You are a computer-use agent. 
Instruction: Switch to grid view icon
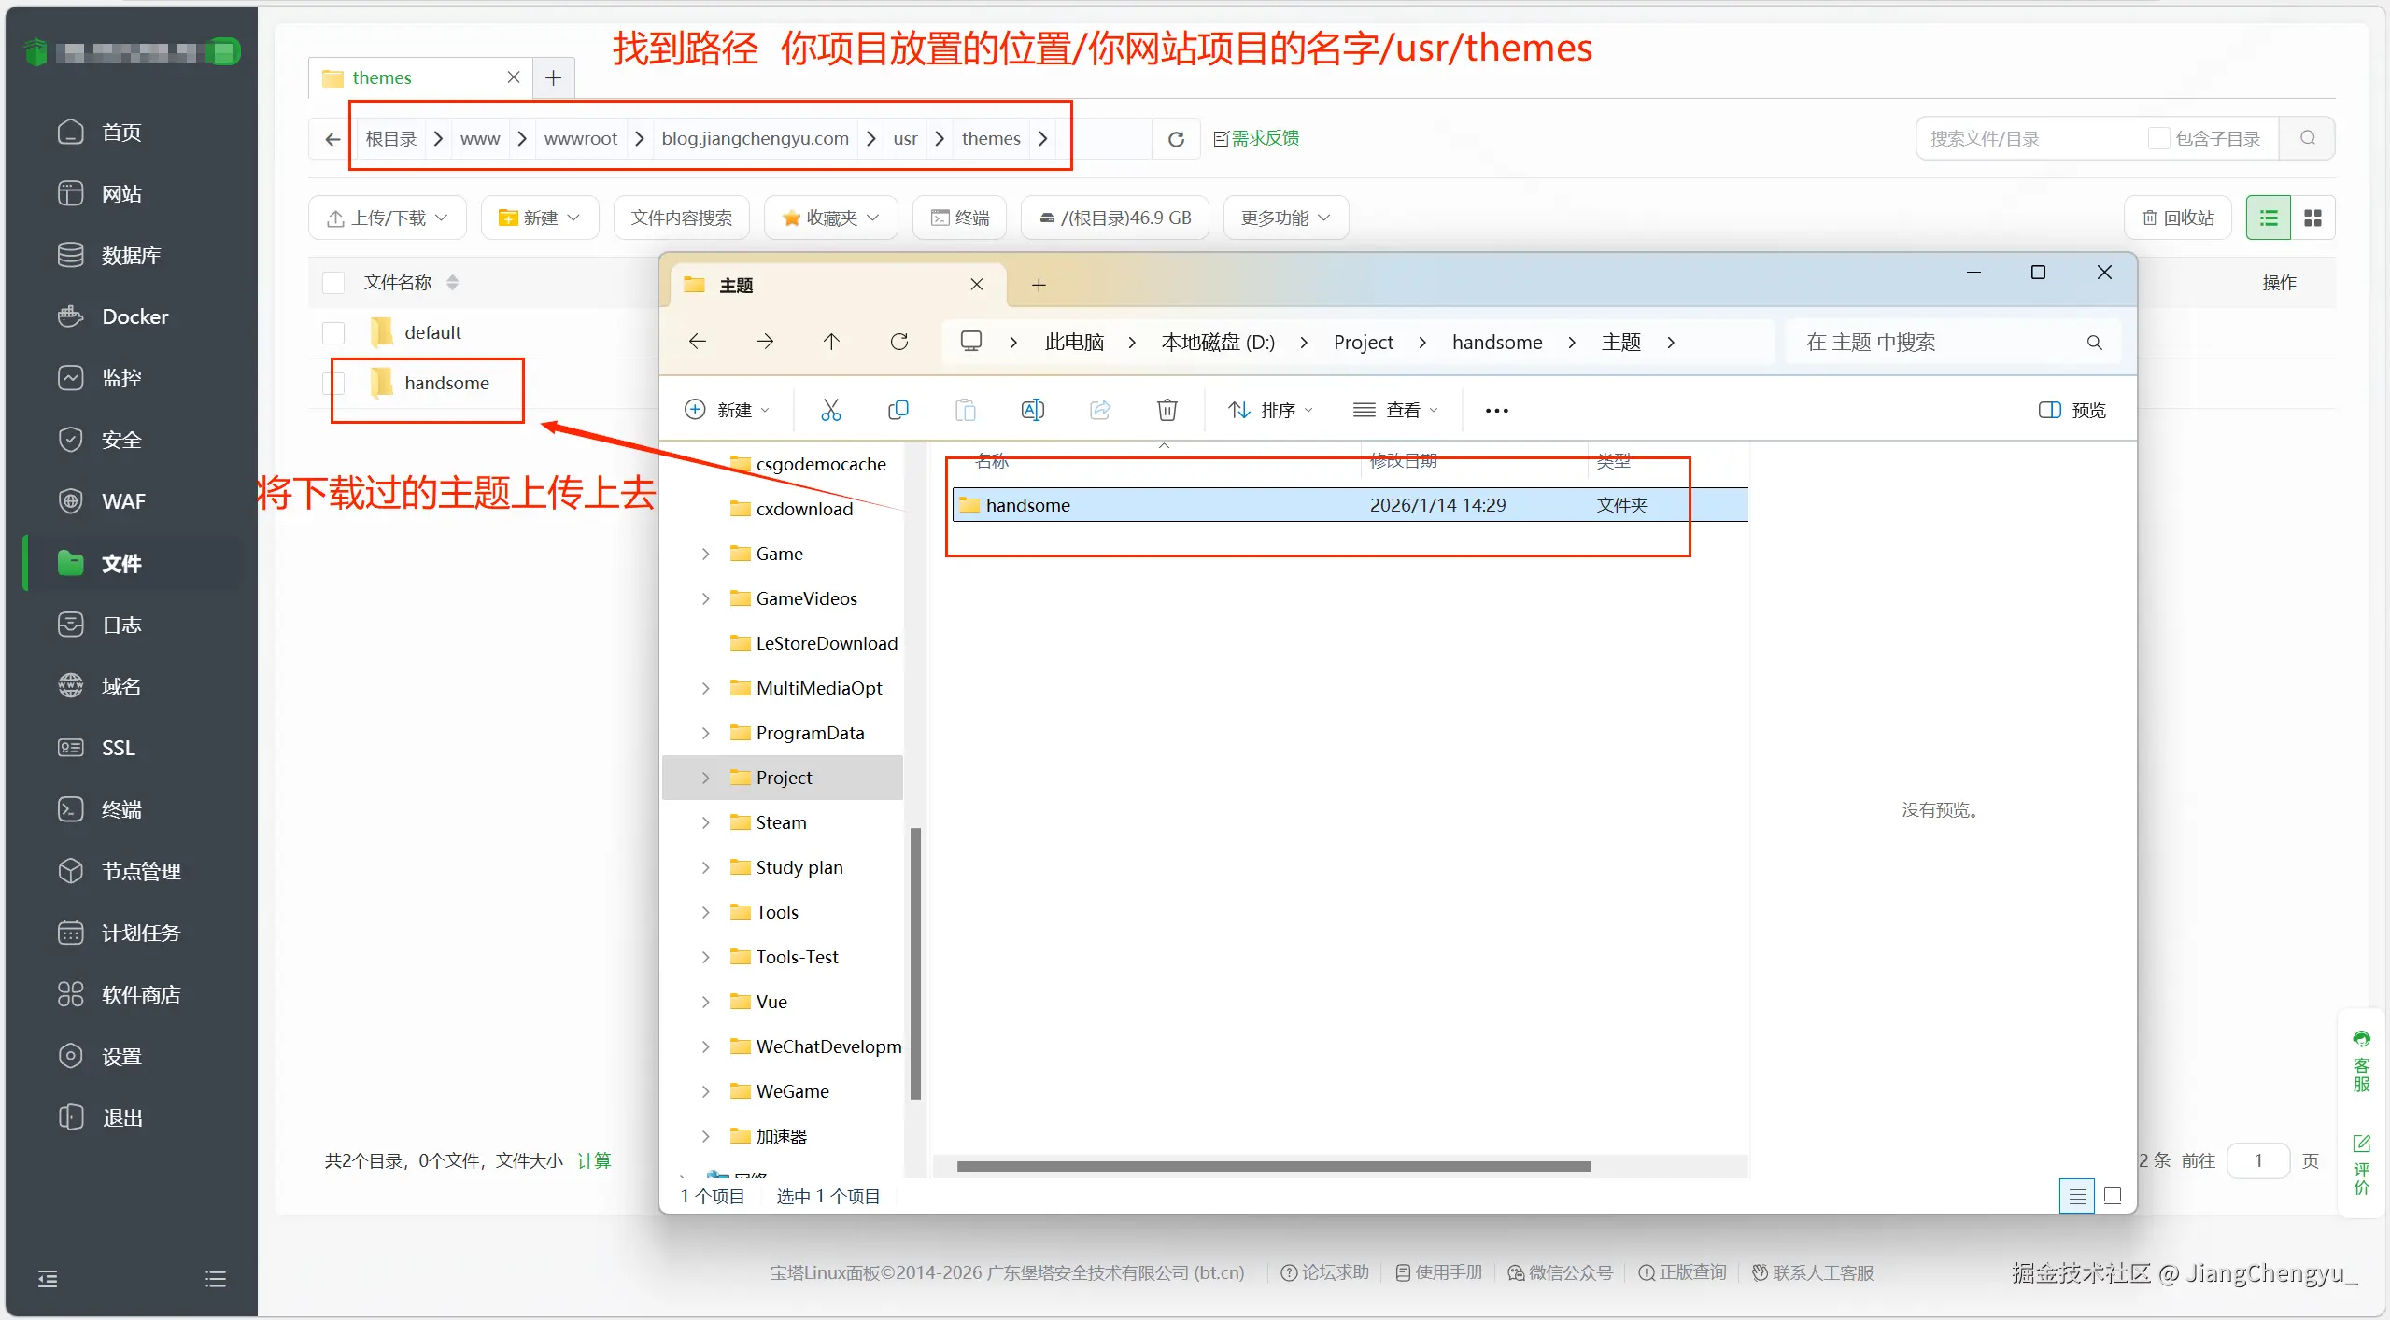pos(2312,218)
